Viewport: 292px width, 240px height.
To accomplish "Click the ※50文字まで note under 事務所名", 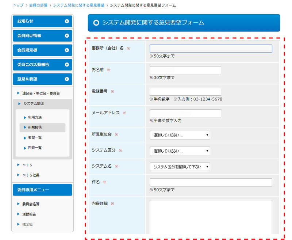I will click(x=162, y=56).
